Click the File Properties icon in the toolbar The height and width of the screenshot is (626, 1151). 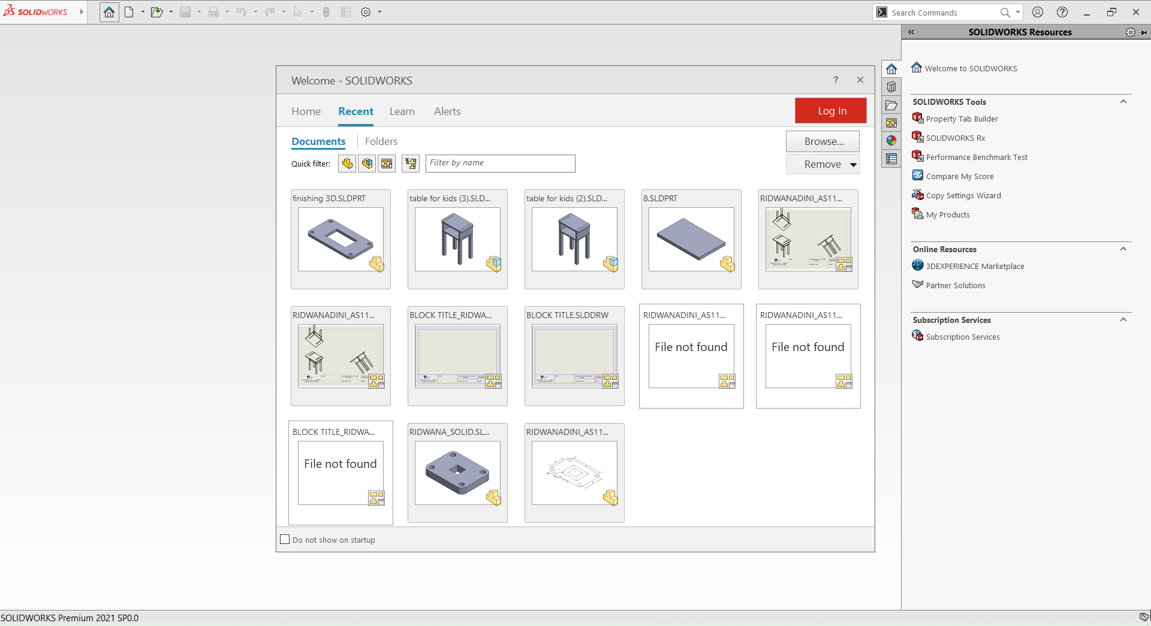(346, 12)
